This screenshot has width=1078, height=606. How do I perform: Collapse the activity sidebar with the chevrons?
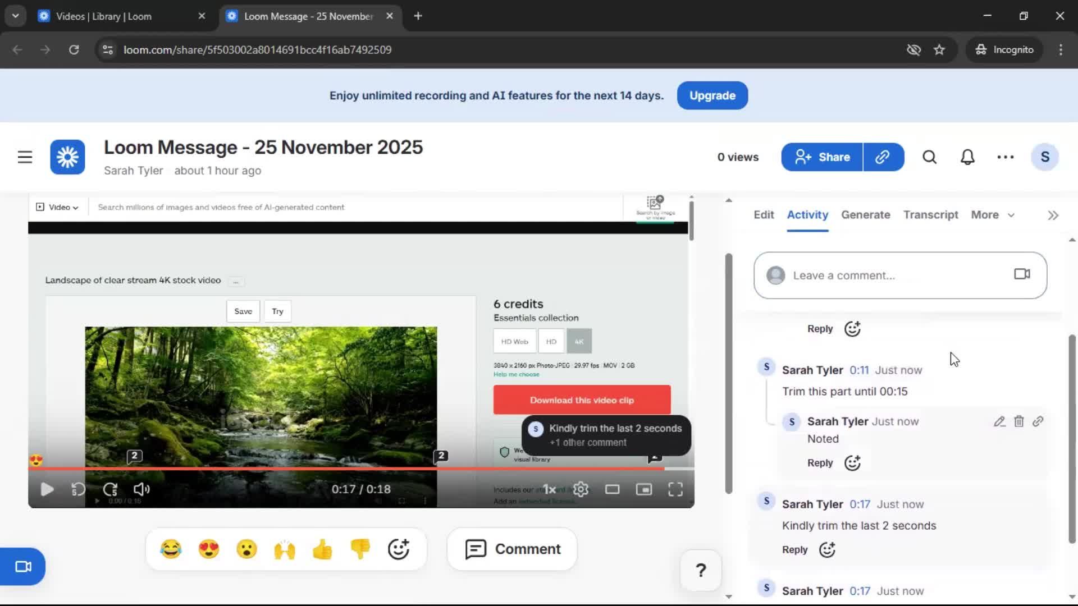[x=1052, y=215]
